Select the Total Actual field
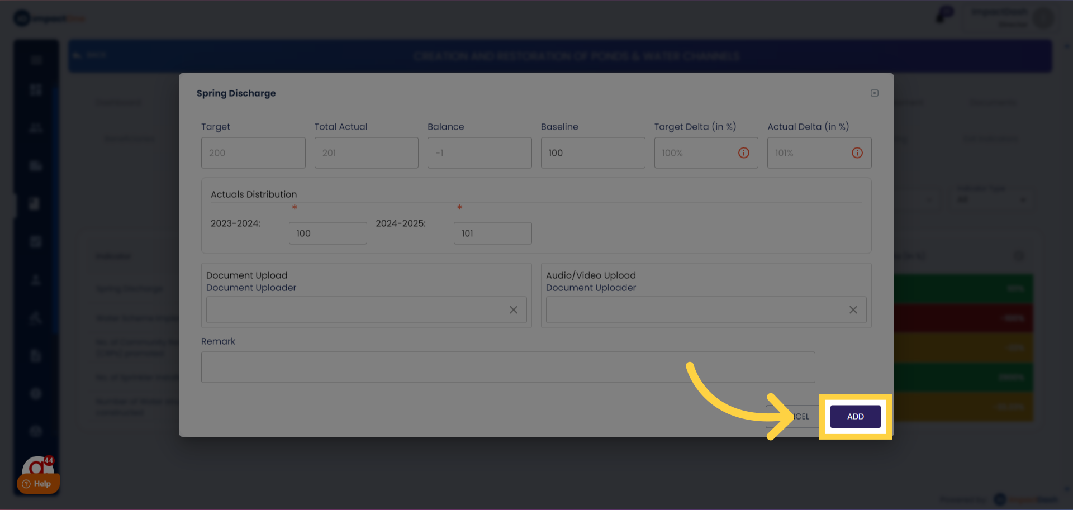This screenshot has height=510, width=1073. point(366,153)
